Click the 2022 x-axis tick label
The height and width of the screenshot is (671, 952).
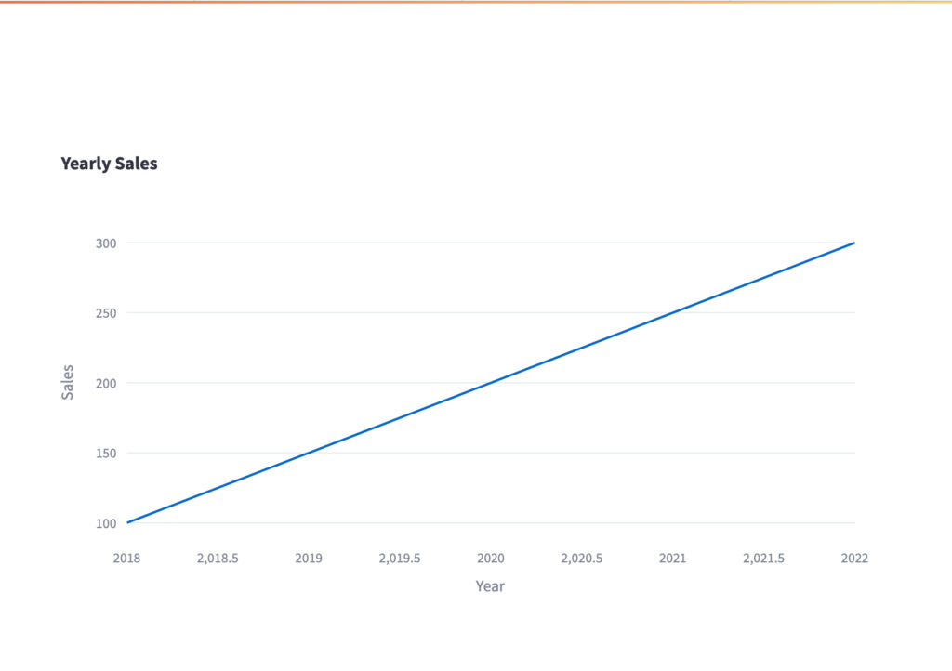tap(854, 559)
